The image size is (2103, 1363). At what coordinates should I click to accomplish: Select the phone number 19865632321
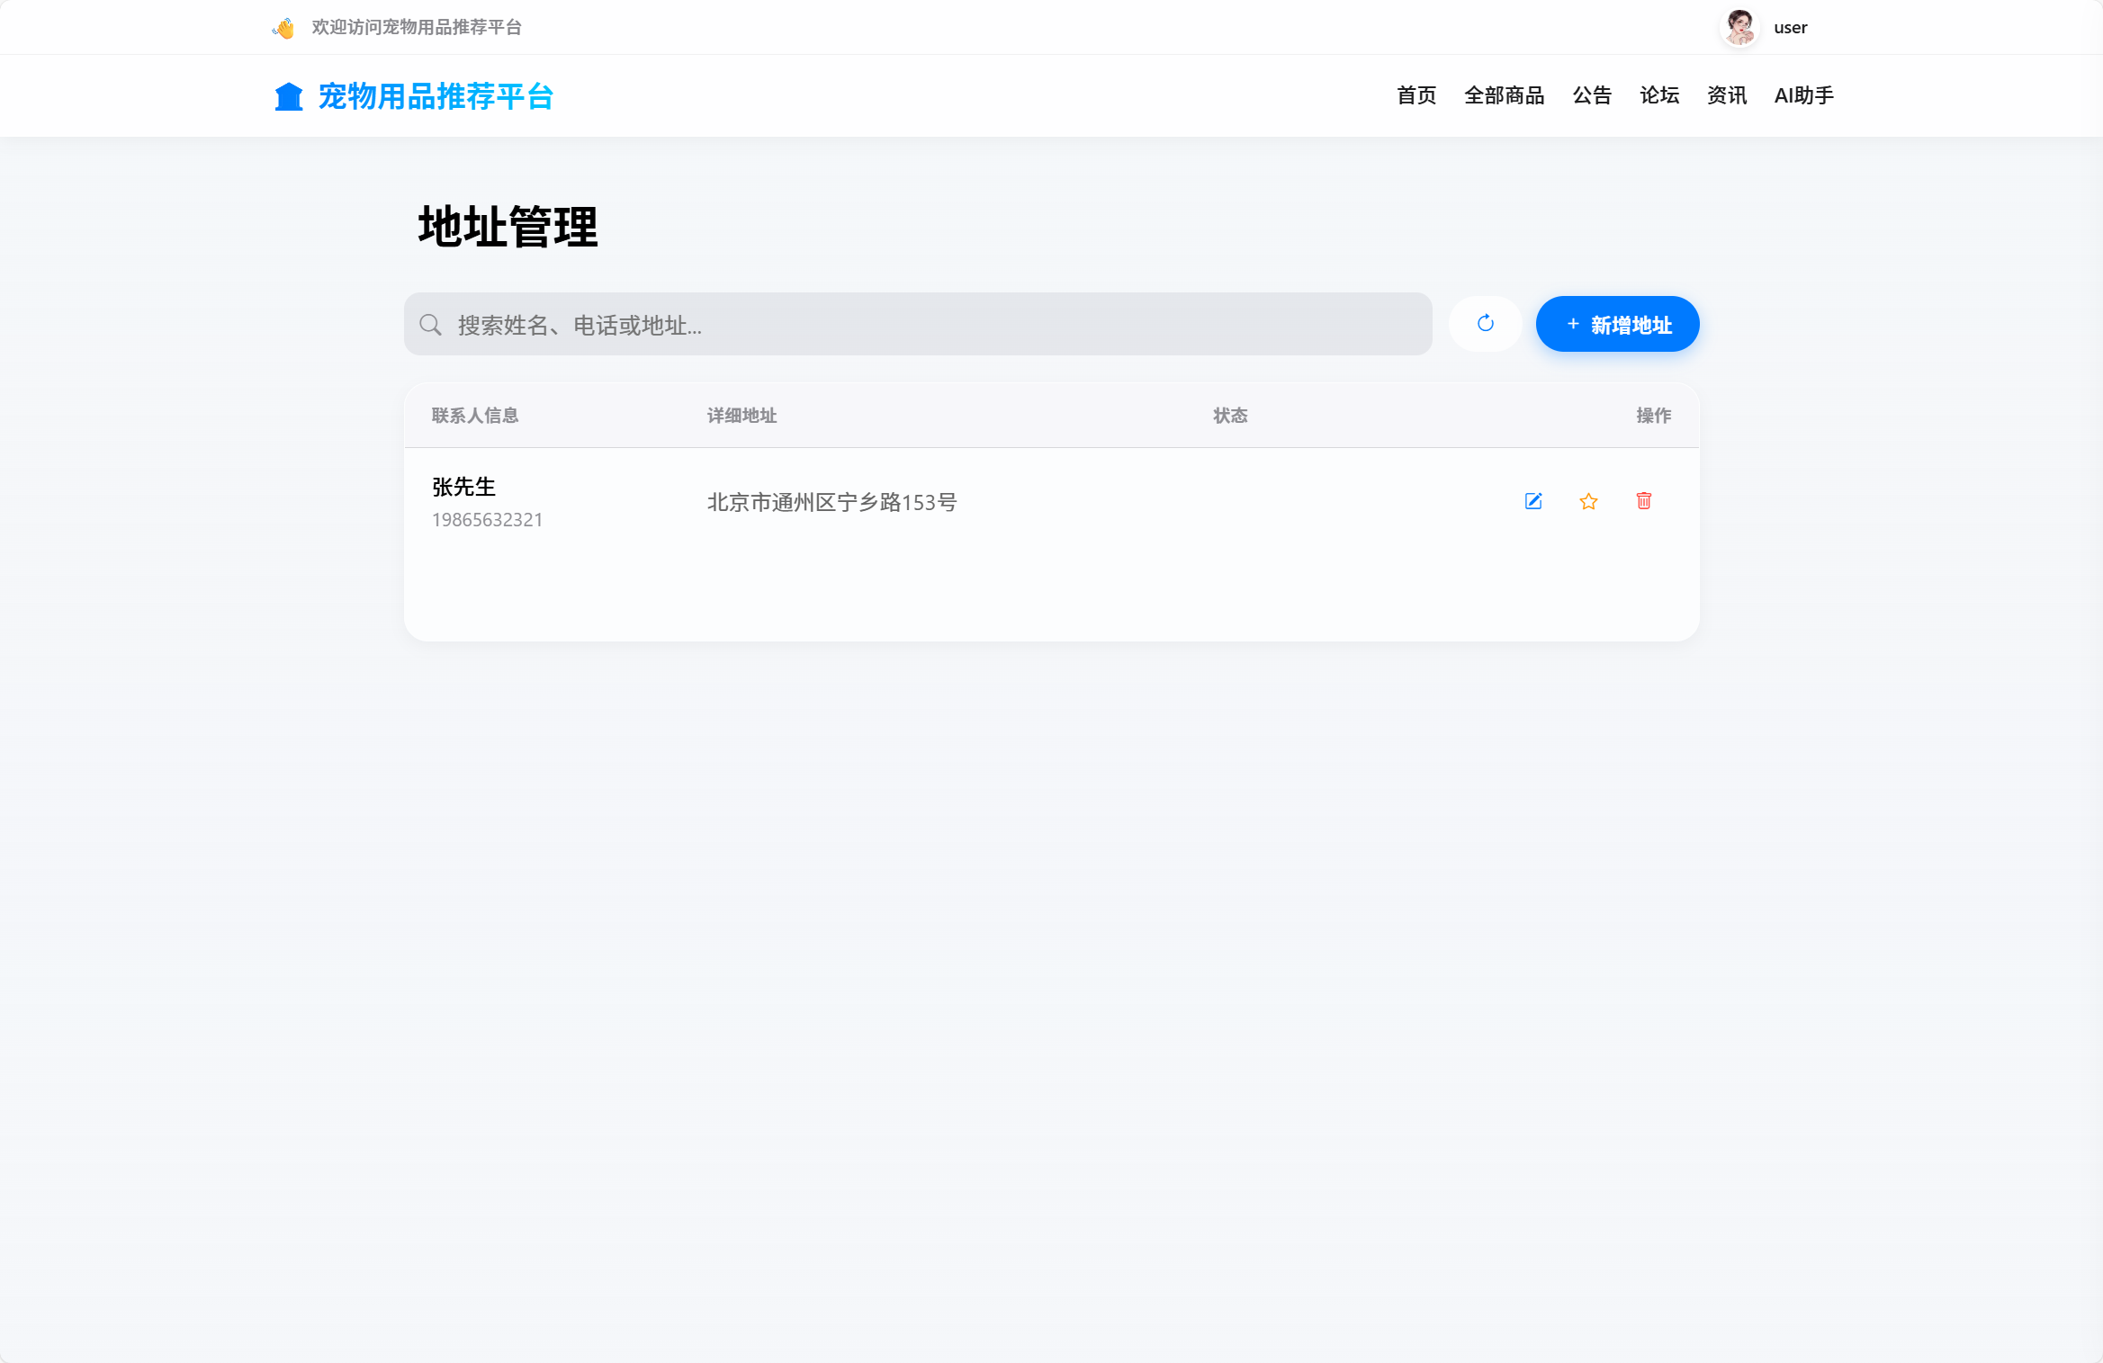click(487, 519)
